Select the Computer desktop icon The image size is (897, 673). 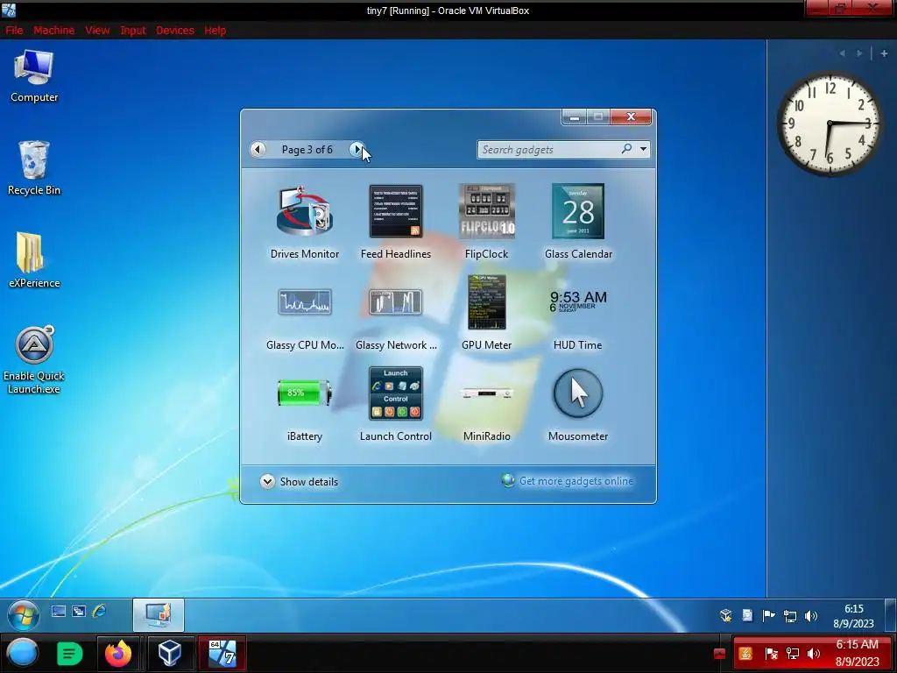click(34, 76)
